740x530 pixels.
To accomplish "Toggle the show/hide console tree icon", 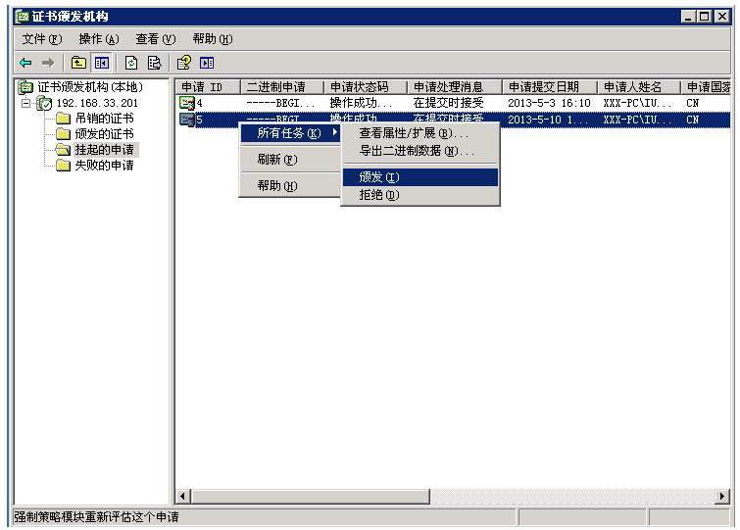I will pyautogui.click(x=101, y=63).
